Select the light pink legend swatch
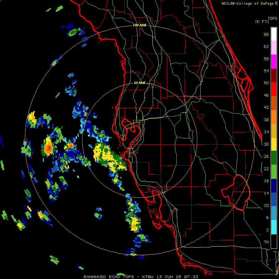 274,48
